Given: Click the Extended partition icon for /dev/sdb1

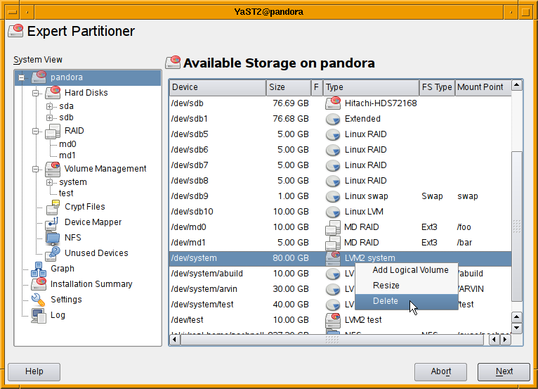Looking at the screenshot, I should (x=333, y=119).
